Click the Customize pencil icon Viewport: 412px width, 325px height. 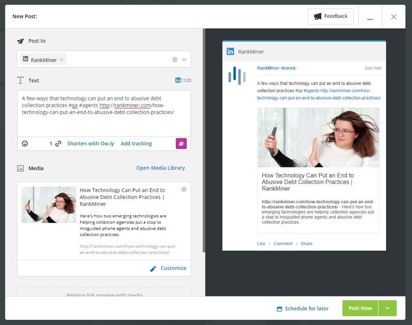pyautogui.click(x=153, y=269)
